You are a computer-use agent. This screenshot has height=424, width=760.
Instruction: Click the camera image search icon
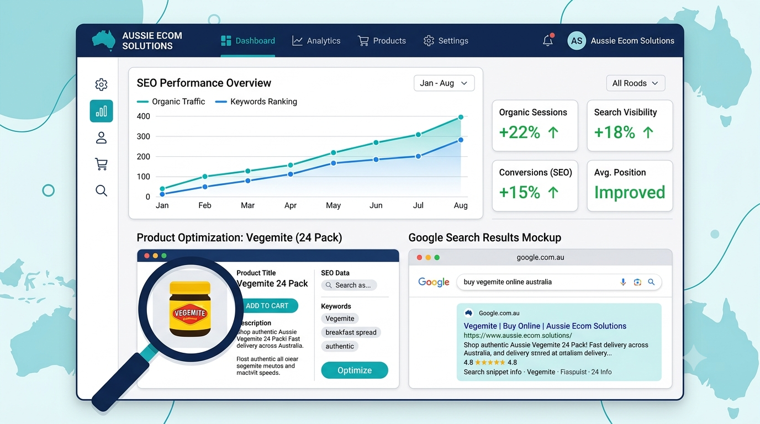pyautogui.click(x=637, y=282)
